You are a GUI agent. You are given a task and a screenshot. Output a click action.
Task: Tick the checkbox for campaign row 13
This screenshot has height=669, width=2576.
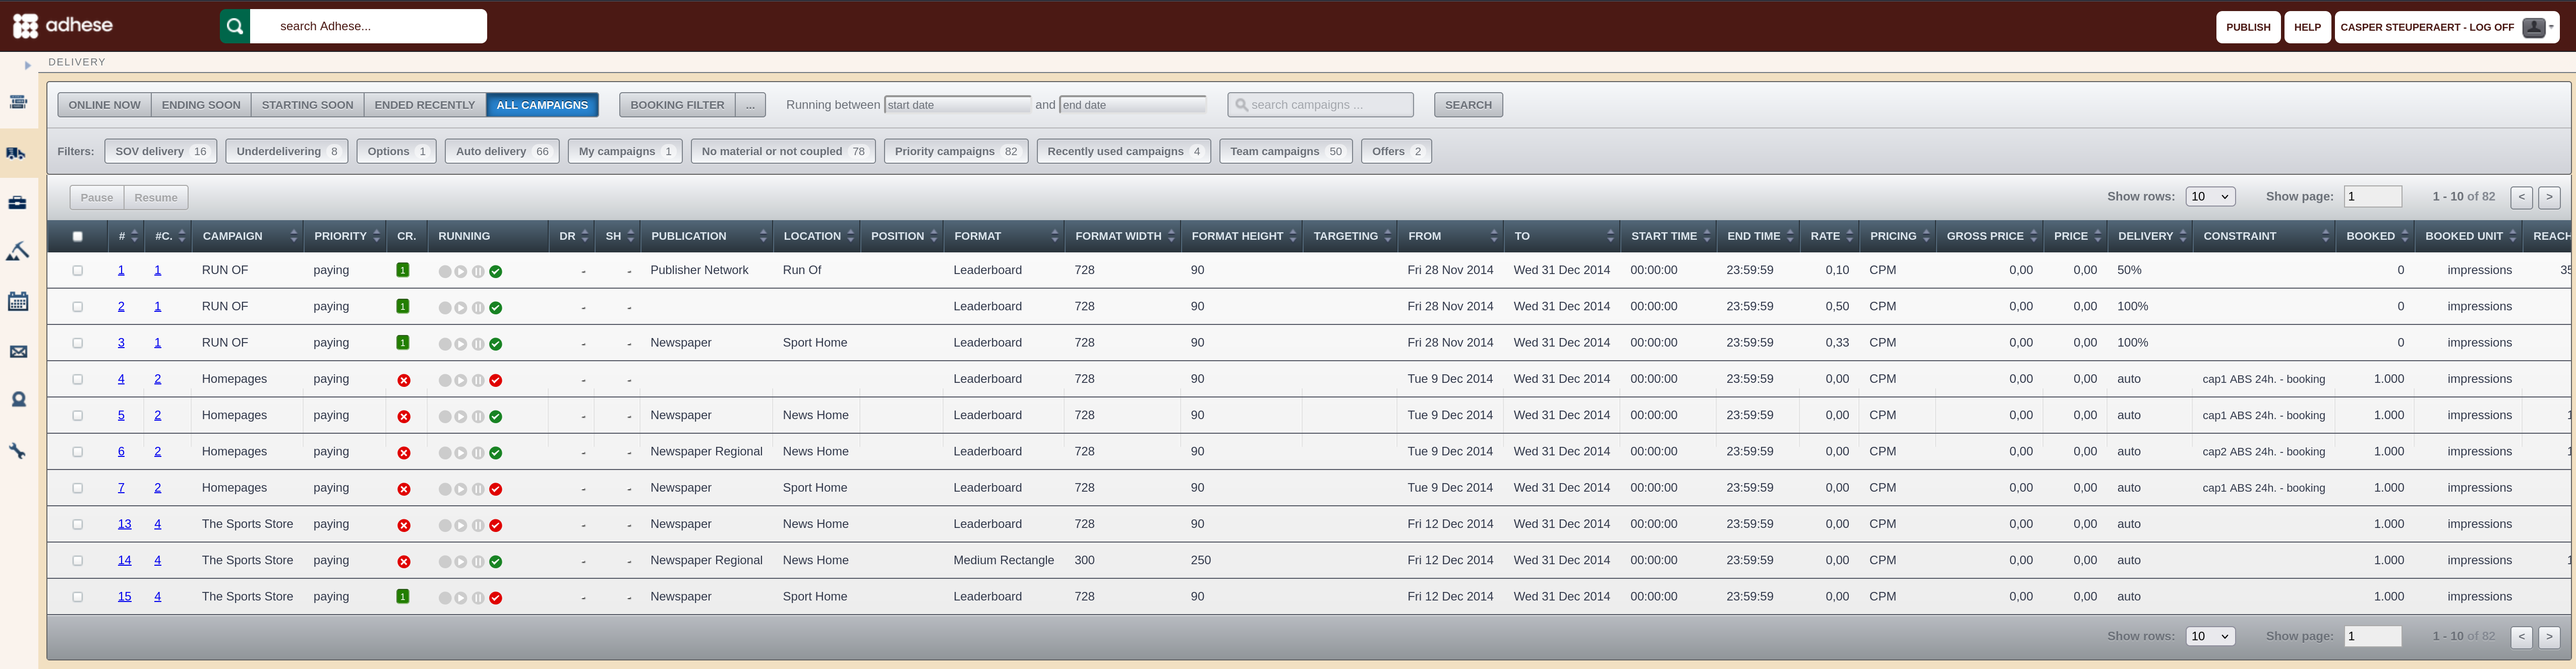[77, 524]
